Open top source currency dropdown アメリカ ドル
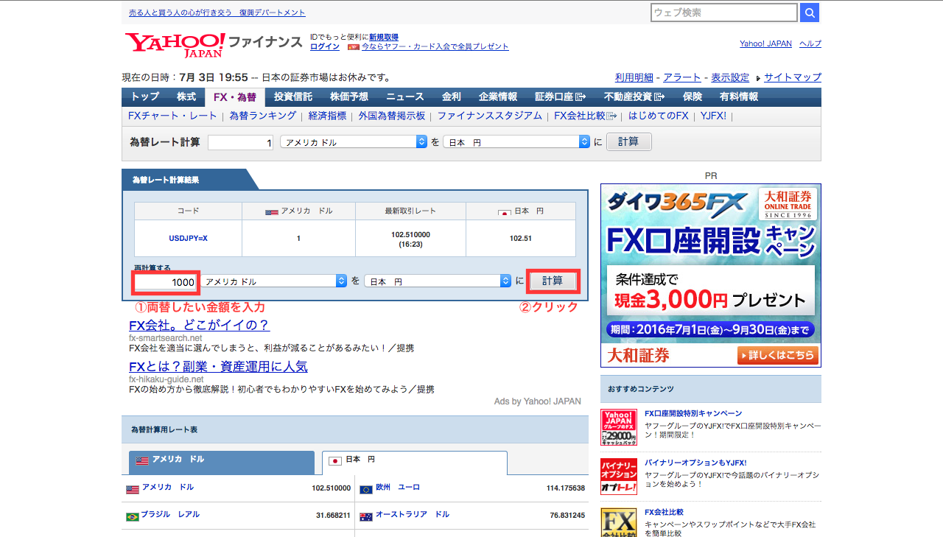943x537 pixels. 354,142
